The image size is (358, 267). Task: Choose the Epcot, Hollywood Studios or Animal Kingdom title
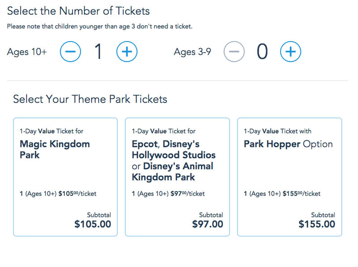pos(174,160)
